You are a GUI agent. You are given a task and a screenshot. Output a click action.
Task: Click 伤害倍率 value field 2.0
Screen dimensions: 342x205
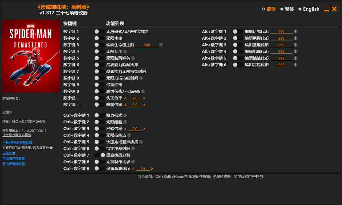pyautogui.click(x=135, y=98)
